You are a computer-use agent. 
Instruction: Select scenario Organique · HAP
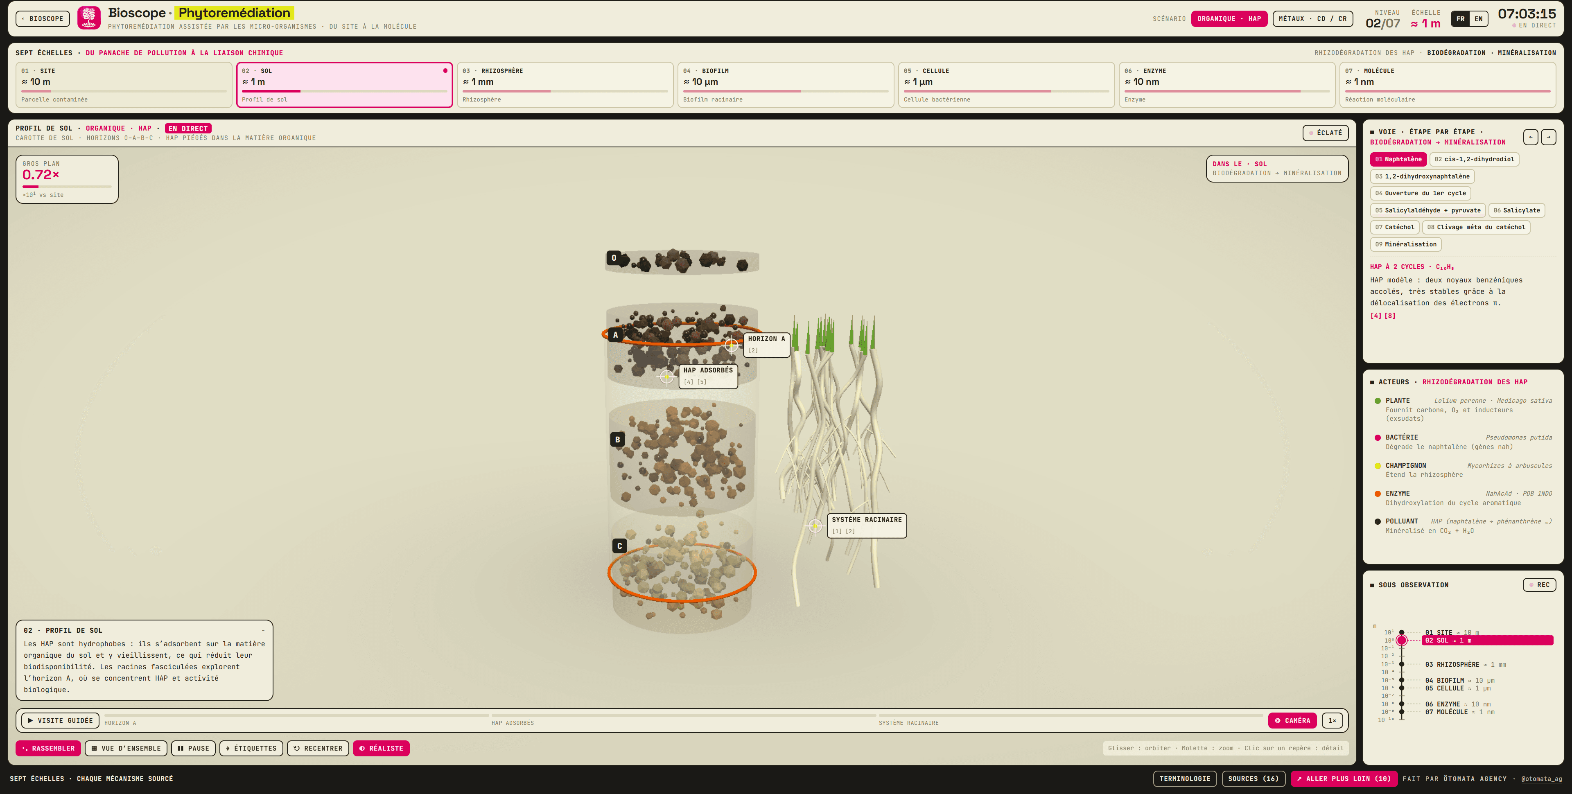[1229, 19]
